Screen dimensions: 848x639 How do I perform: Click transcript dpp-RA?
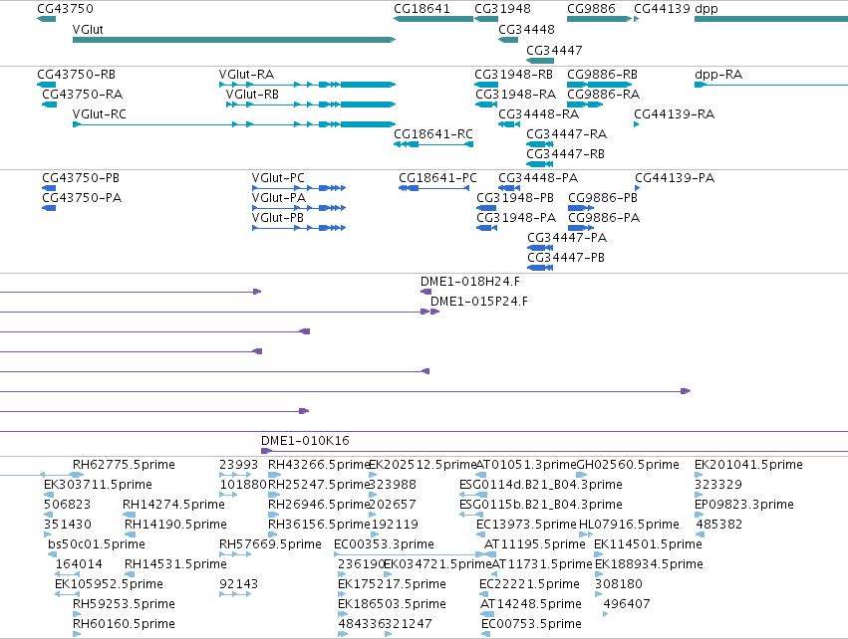point(771,85)
